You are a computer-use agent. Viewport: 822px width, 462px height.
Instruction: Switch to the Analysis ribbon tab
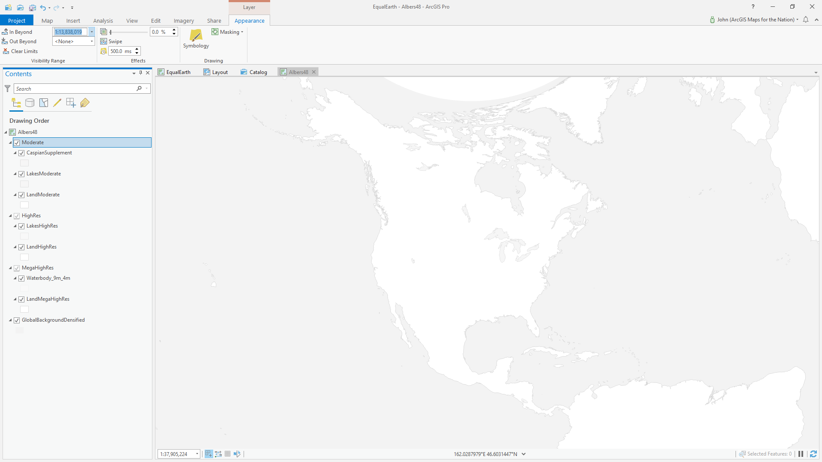click(x=103, y=21)
